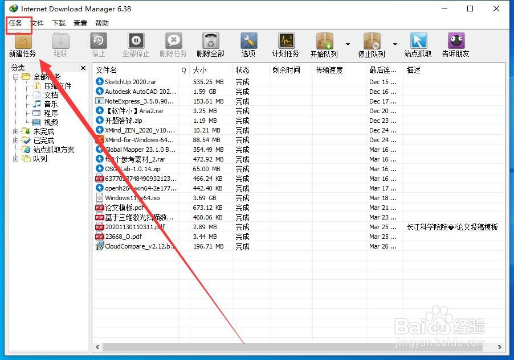The width and height of the screenshot is (514, 360).
Task: Sort by 大小 column header
Action: (x=211, y=70)
